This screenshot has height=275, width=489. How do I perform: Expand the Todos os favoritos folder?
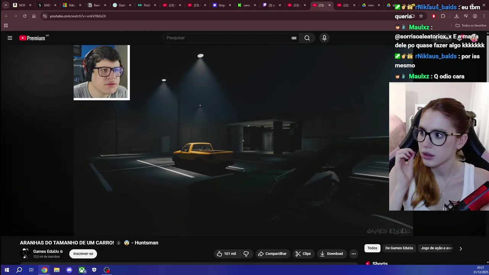click(x=471, y=26)
